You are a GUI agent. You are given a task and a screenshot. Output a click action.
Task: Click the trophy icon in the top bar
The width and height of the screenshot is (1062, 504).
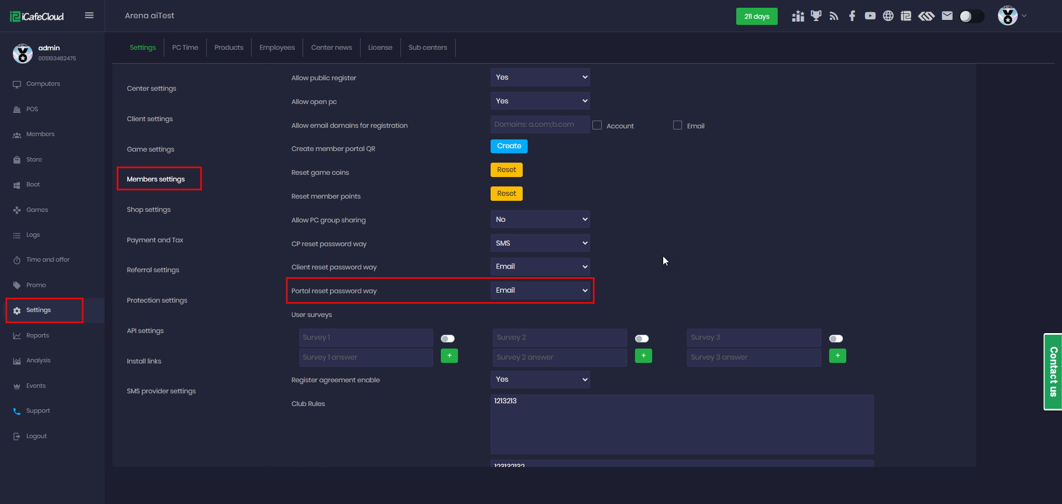pyautogui.click(x=816, y=16)
